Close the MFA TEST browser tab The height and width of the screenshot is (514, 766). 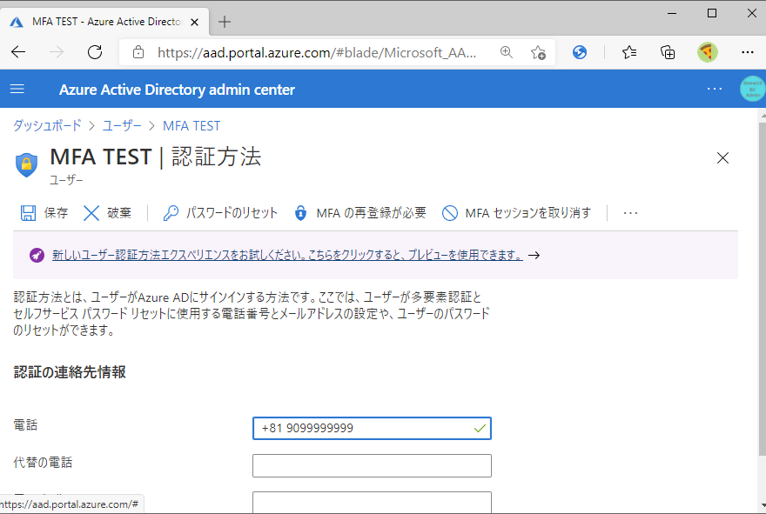[x=194, y=22]
